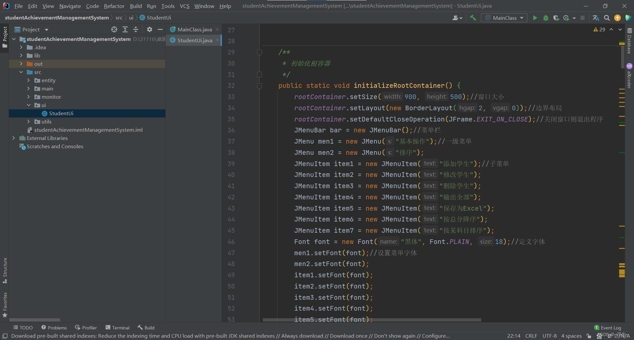634x340 pixels.
Task: Expand the out folder
Action: (x=21, y=64)
